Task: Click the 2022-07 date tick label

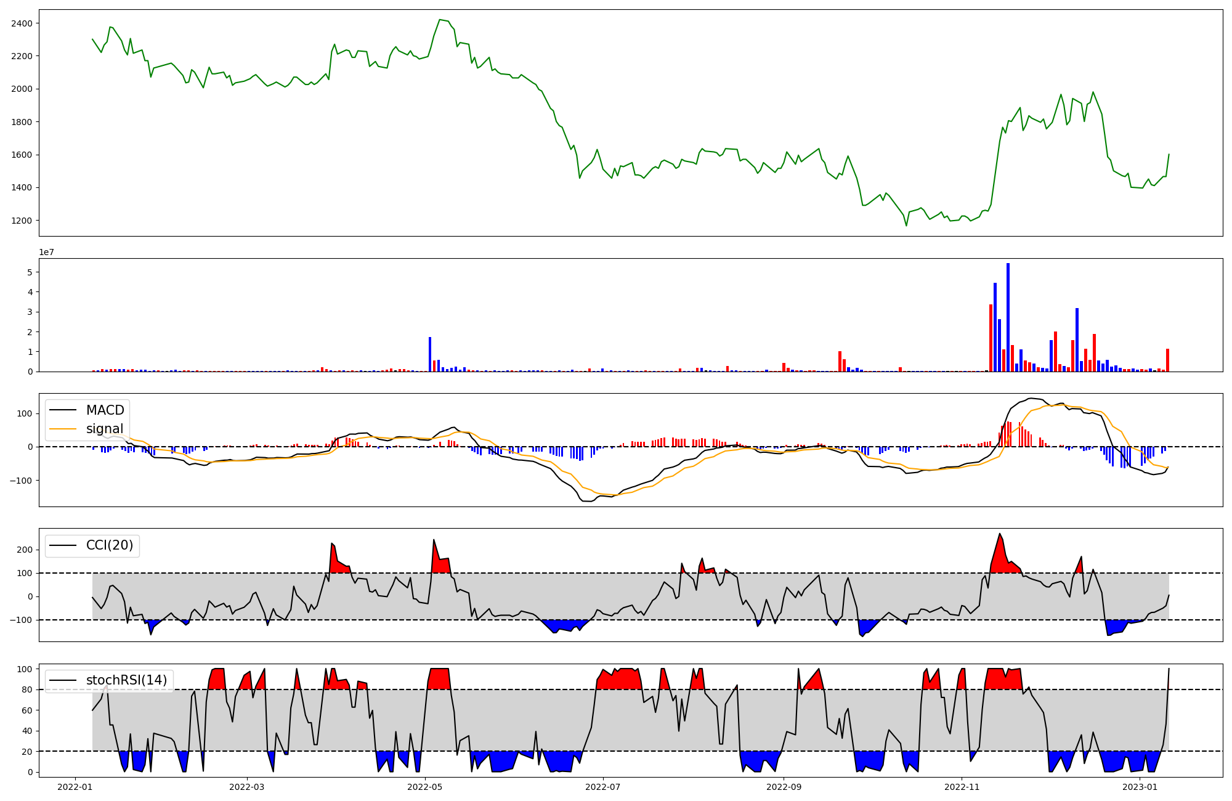Action: [x=603, y=787]
